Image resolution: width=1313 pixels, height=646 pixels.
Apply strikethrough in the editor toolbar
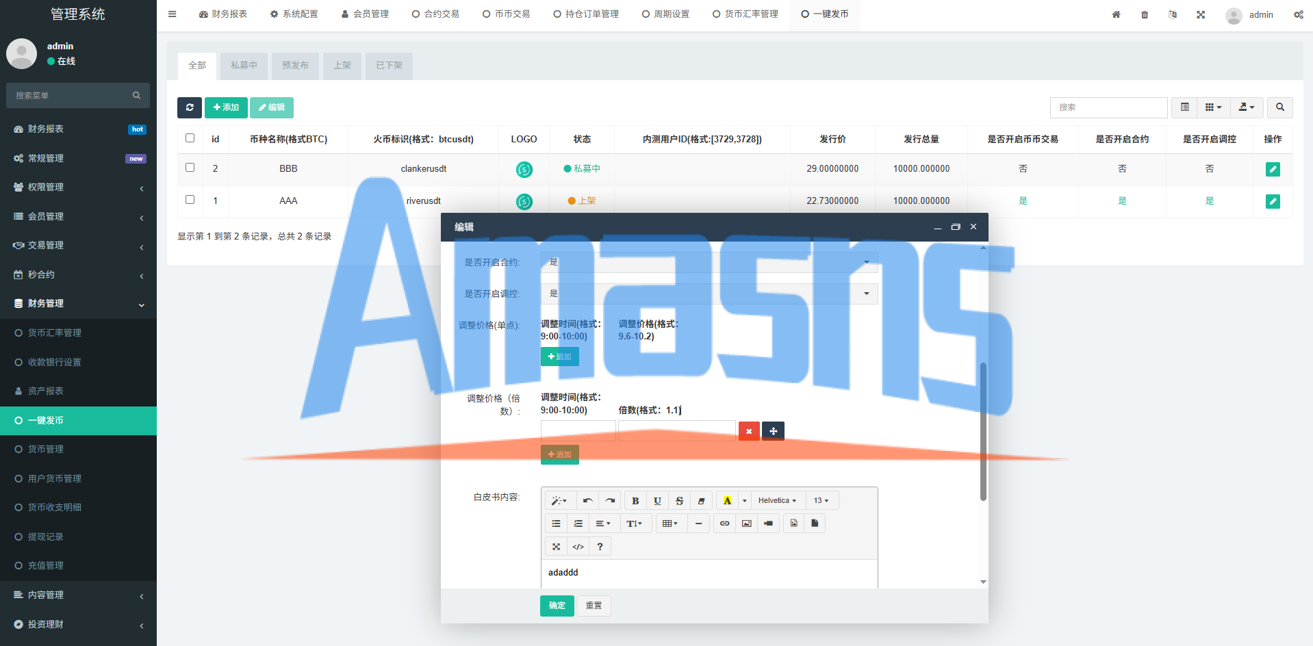(679, 501)
